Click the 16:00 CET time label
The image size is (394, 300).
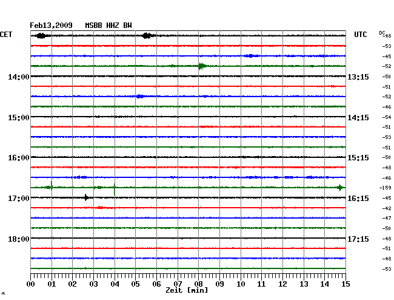tap(19, 158)
